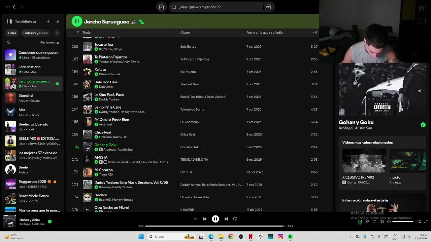431x242 pixels.
Task: Open Reggaeton 2026 playlist
Action: tap(33, 184)
